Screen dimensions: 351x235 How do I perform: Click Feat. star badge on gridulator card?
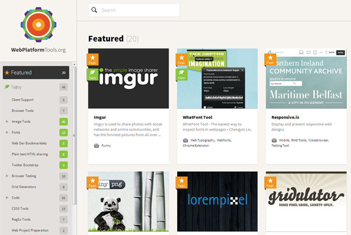point(270,183)
